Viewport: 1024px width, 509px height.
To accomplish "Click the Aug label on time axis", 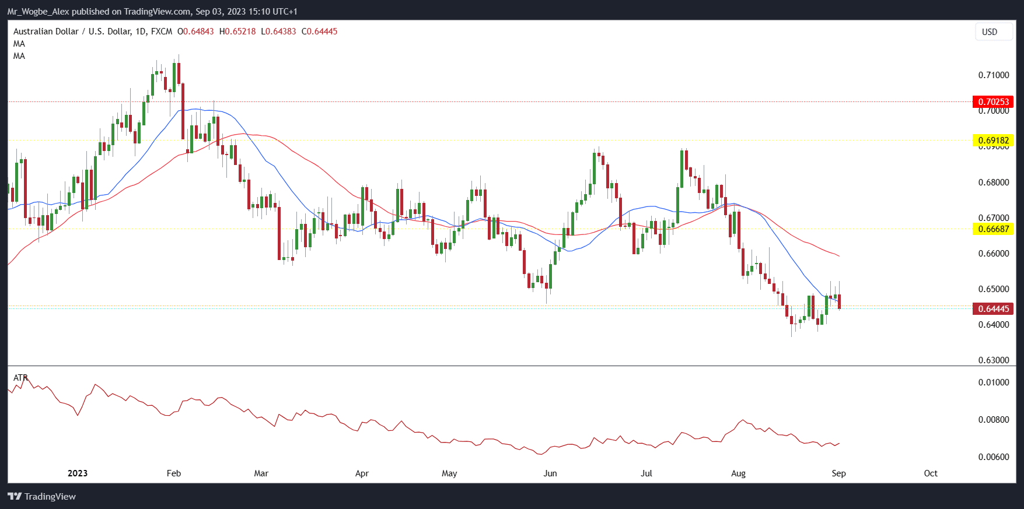I will click(x=739, y=473).
